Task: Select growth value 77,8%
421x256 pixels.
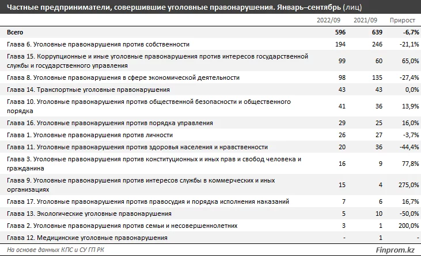Action: tap(410, 164)
